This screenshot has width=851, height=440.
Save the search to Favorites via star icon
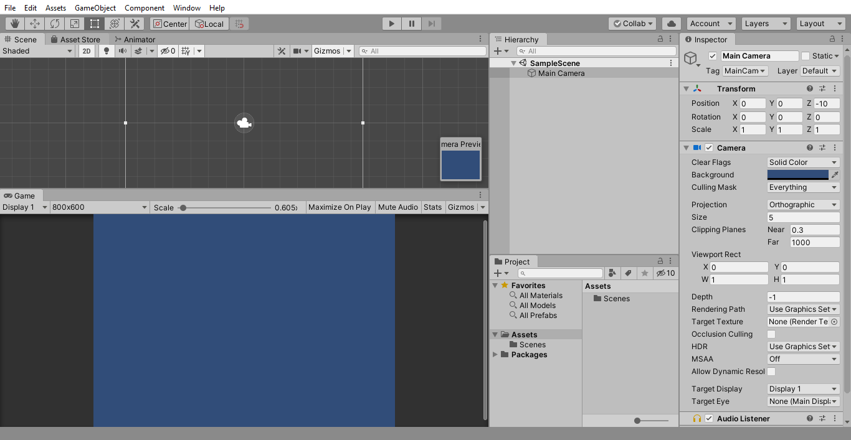[x=645, y=273]
